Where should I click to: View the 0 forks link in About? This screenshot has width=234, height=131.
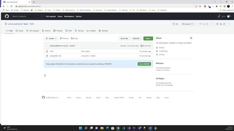coord(160,55)
